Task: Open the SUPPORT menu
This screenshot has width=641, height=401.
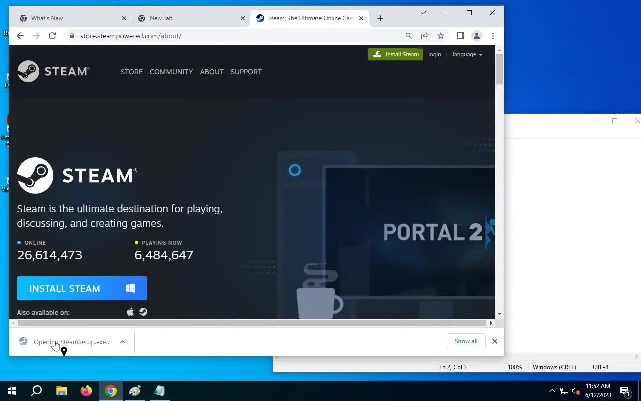Action: point(246,72)
